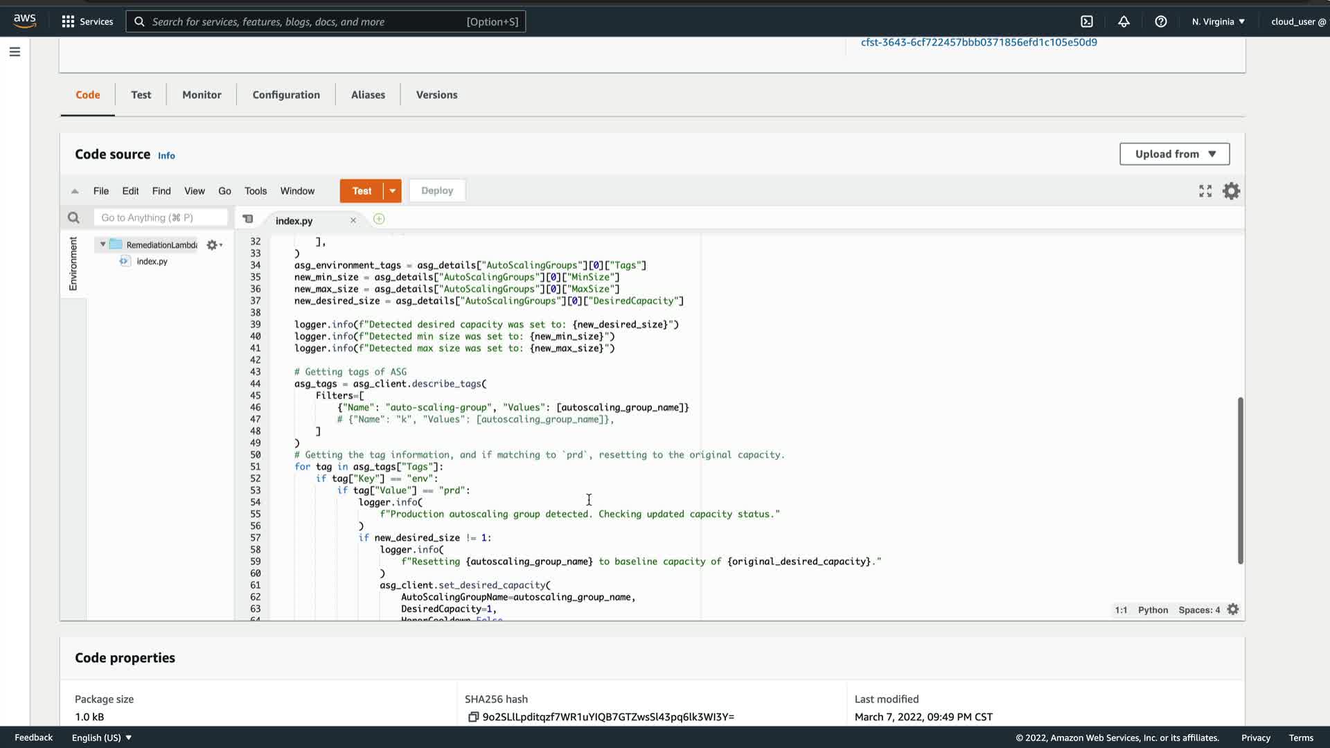Click the Deploy button

437,191
